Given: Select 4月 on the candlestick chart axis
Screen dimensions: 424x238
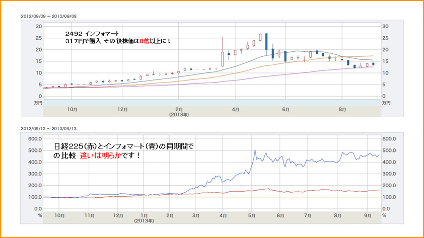Looking at the screenshot, I should click(235, 108).
